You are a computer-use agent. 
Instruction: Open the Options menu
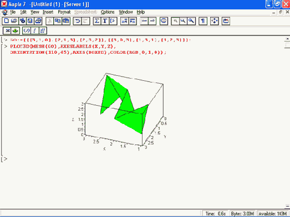pyautogui.click(x=108, y=12)
